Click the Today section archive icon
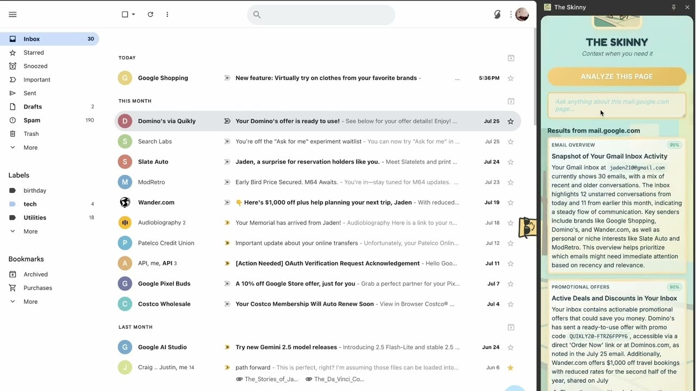This screenshot has height=391, width=696. [511, 58]
